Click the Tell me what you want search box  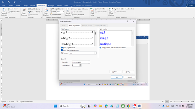pos(82,6)
